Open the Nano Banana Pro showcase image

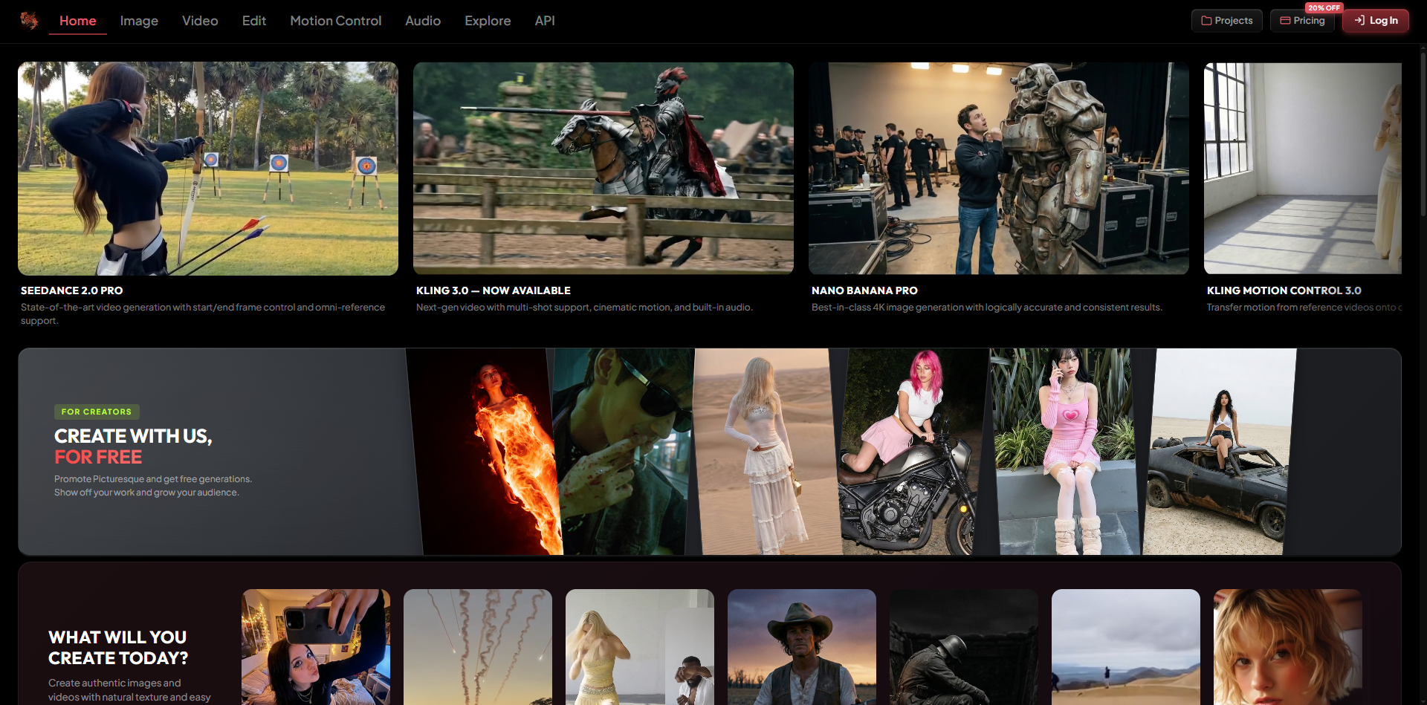point(998,168)
